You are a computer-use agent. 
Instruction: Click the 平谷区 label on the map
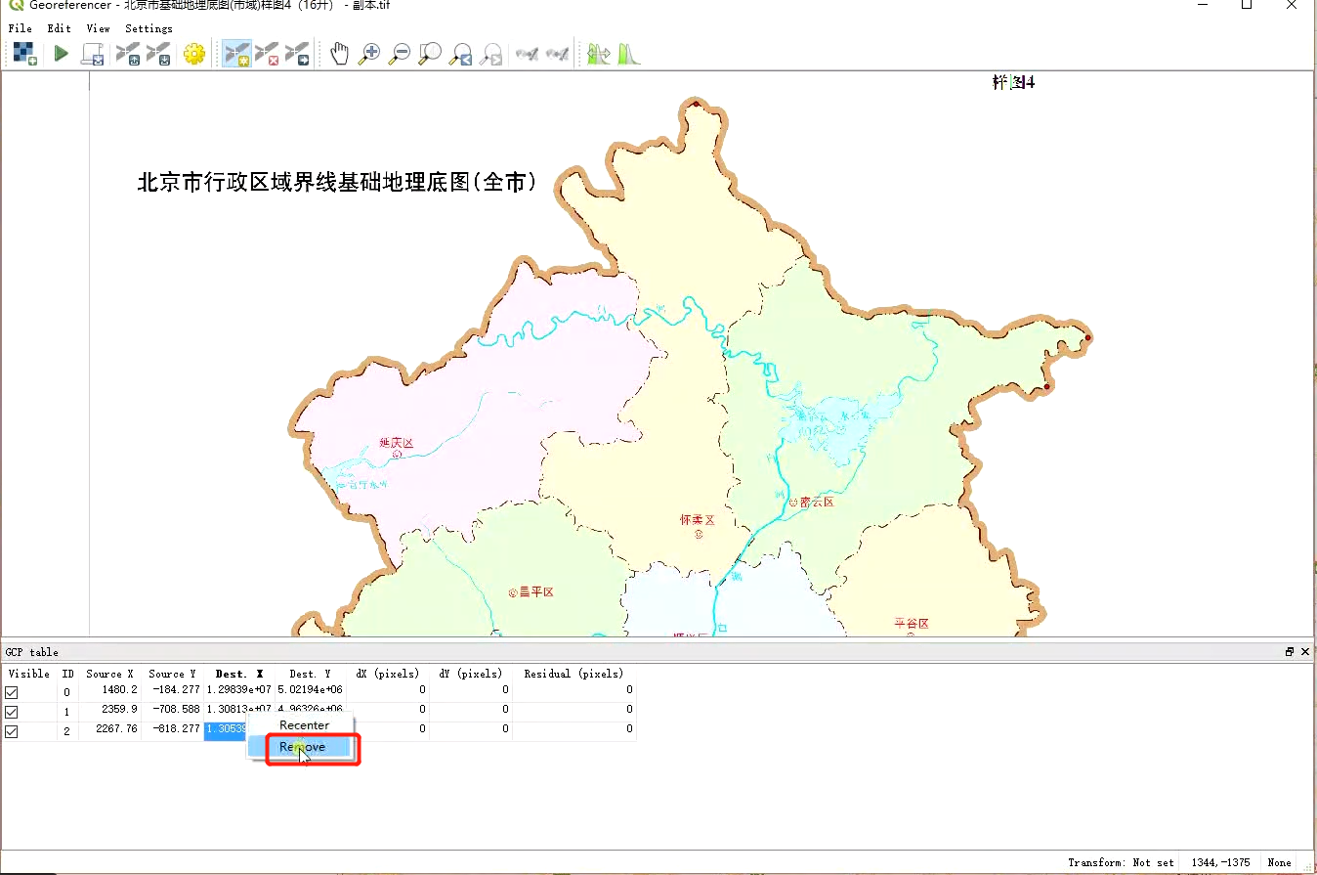pyautogui.click(x=911, y=623)
